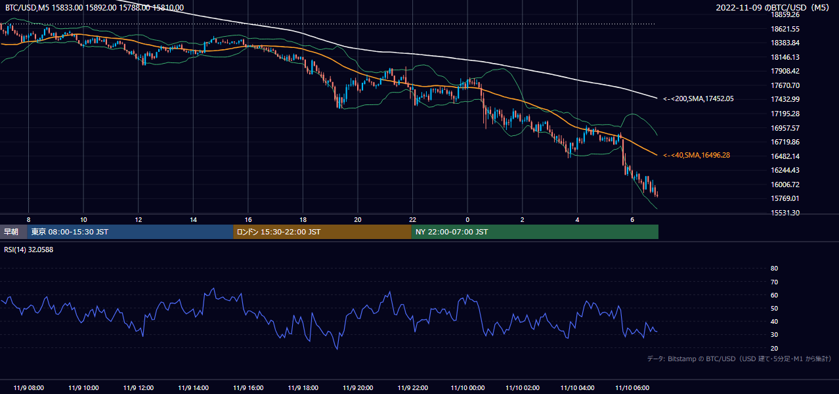839x394 pixels.
Task: Select the '<-<40,SMA,16496.28' moving average label
Action: click(696, 155)
